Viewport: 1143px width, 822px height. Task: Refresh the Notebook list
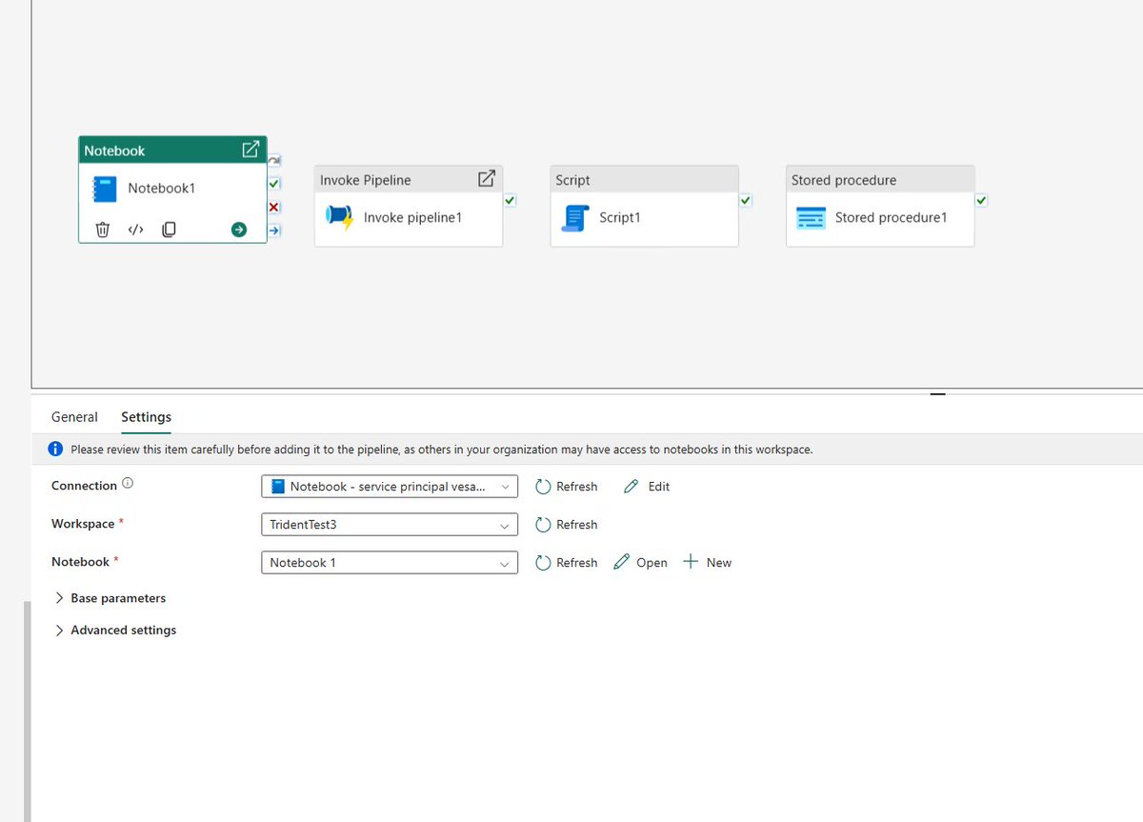pyautogui.click(x=567, y=562)
